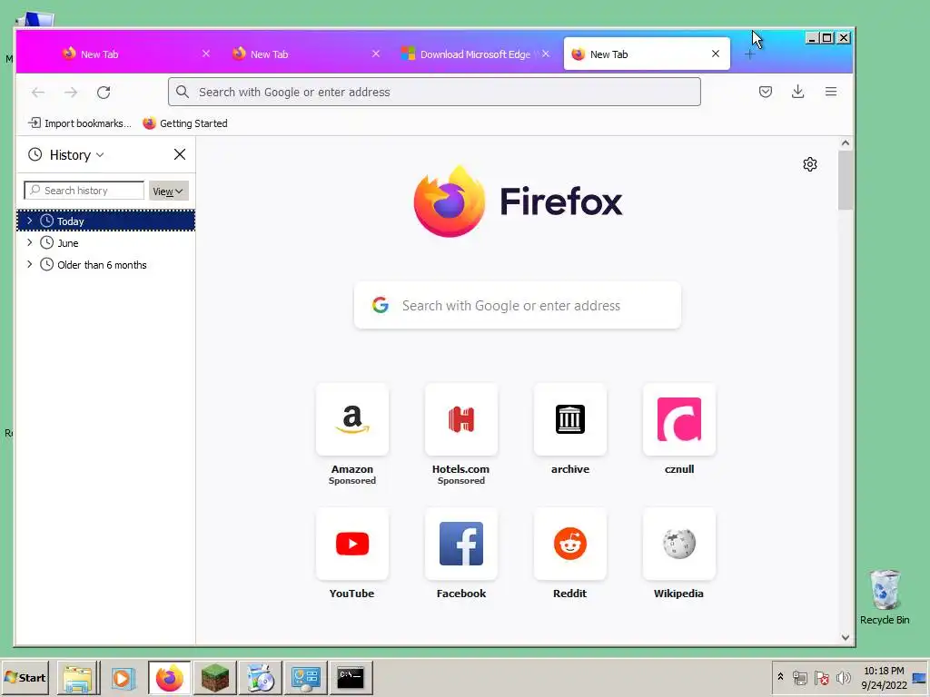Open new tab page settings gear
930x697 pixels.
810,164
